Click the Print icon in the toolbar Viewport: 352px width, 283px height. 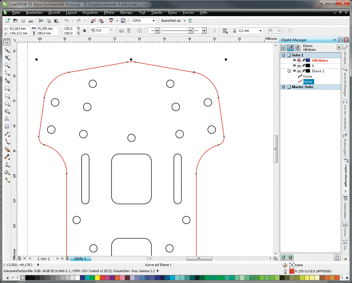tap(31, 21)
